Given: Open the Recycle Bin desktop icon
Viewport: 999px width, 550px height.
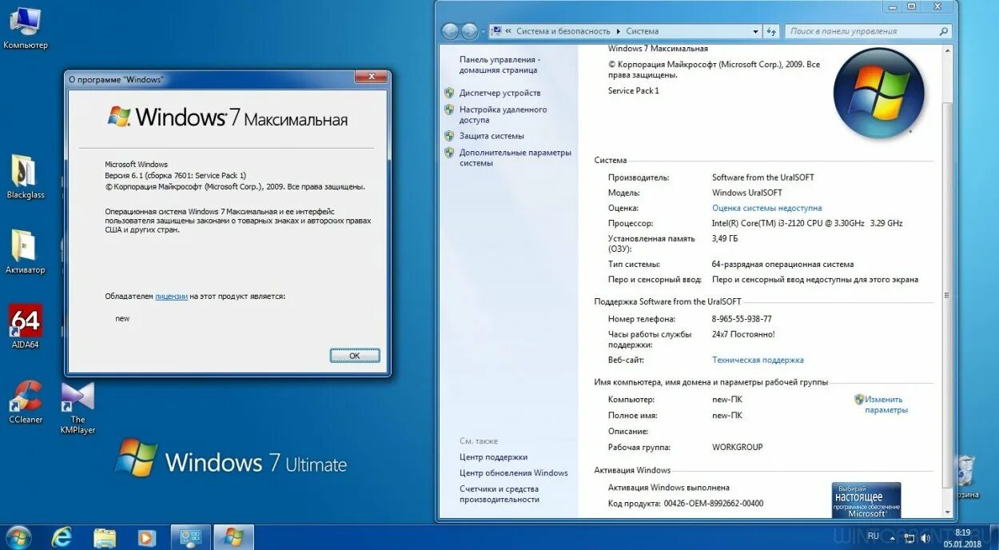Looking at the screenshot, I should 965,476.
